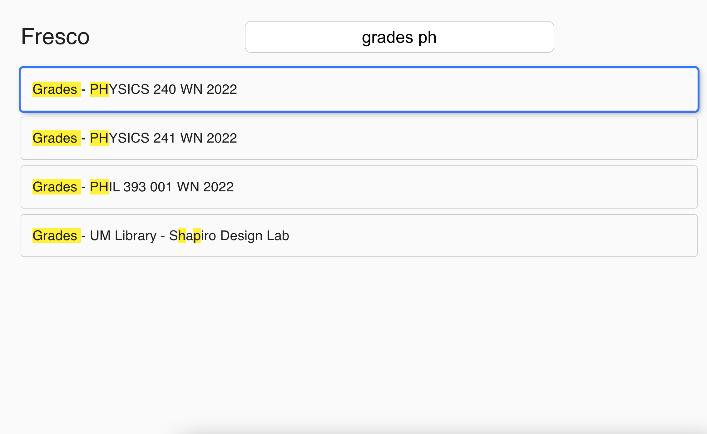
Task: Click the highlighted "PH" in PHYSICS 241
Action: coord(99,138)
